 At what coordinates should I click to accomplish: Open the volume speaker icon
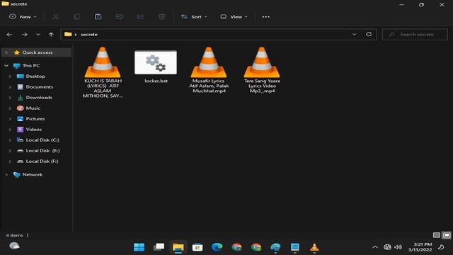[398, 247]
